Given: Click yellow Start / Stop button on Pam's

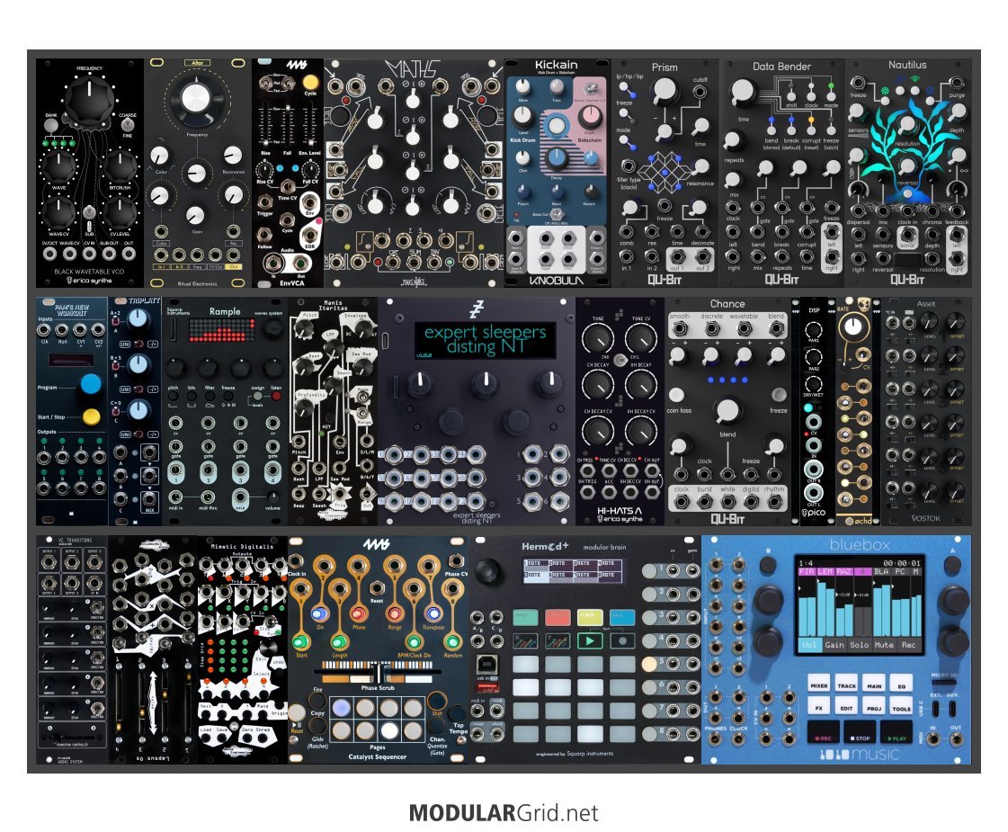Looking at the screenshot, I should [x=92, y=416].
